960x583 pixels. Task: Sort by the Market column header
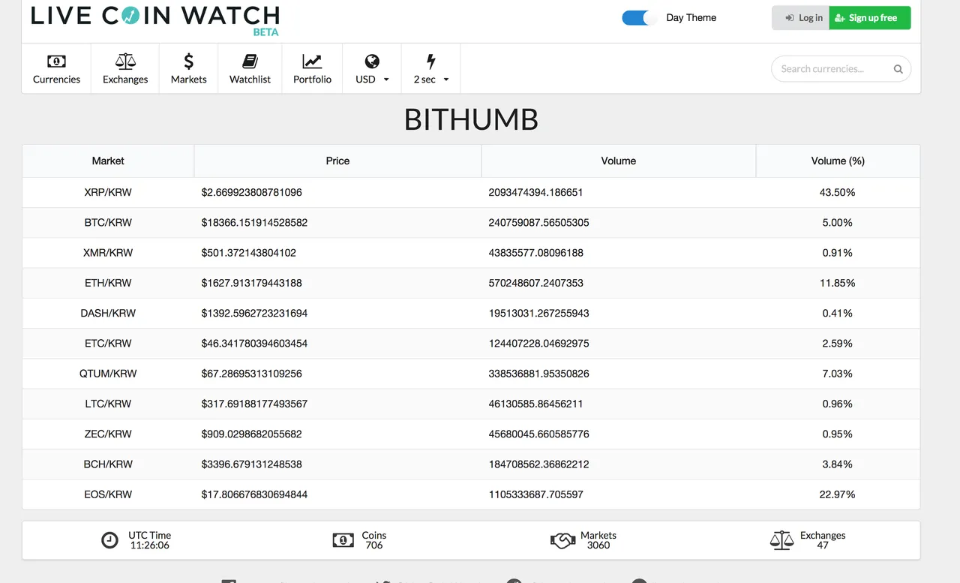click(x=108, y=161)
